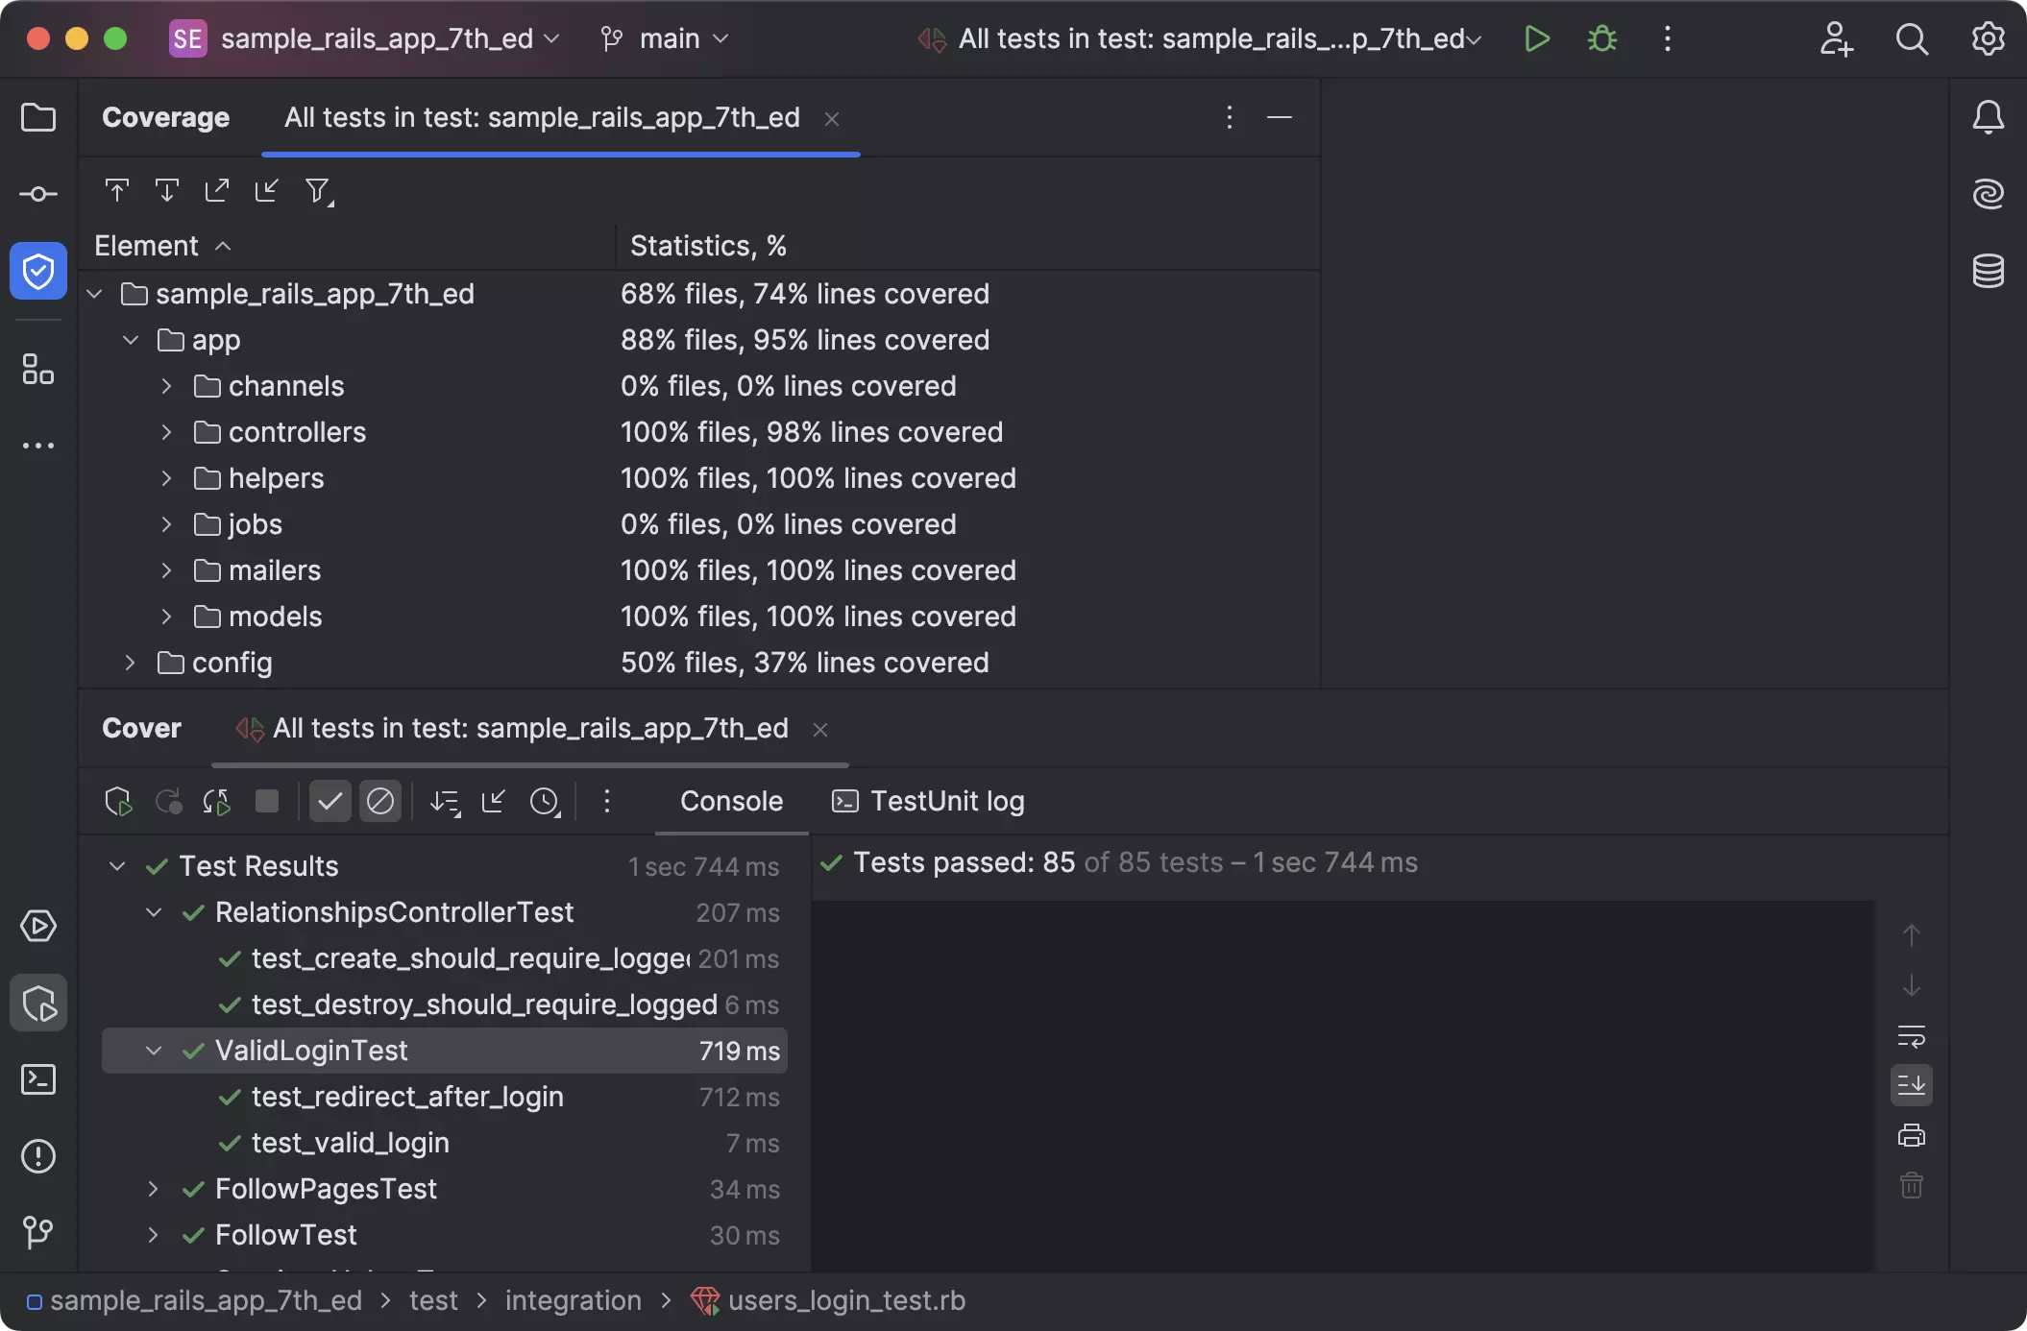Toggle visibility of passed tests
The width and height of the screenshot is (2027, 1331).
tap(330, 801)
